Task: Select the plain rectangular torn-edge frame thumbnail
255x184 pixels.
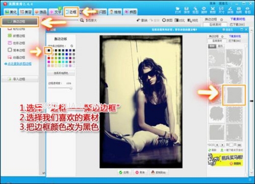Action: coord(234,95)
